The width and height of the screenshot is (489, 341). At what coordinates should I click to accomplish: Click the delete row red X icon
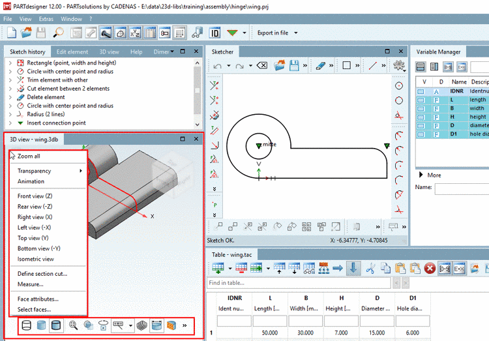(430, 269)
